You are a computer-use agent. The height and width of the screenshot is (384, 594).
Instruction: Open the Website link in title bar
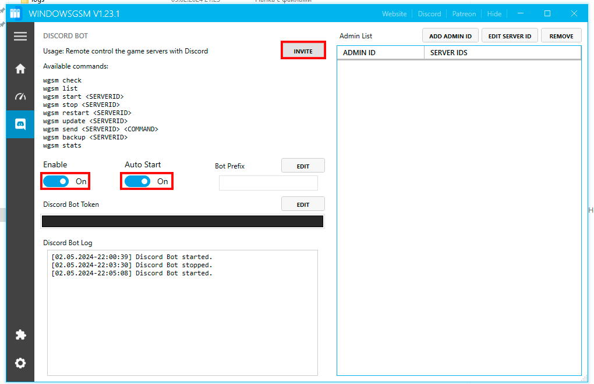tap(394, 13)
